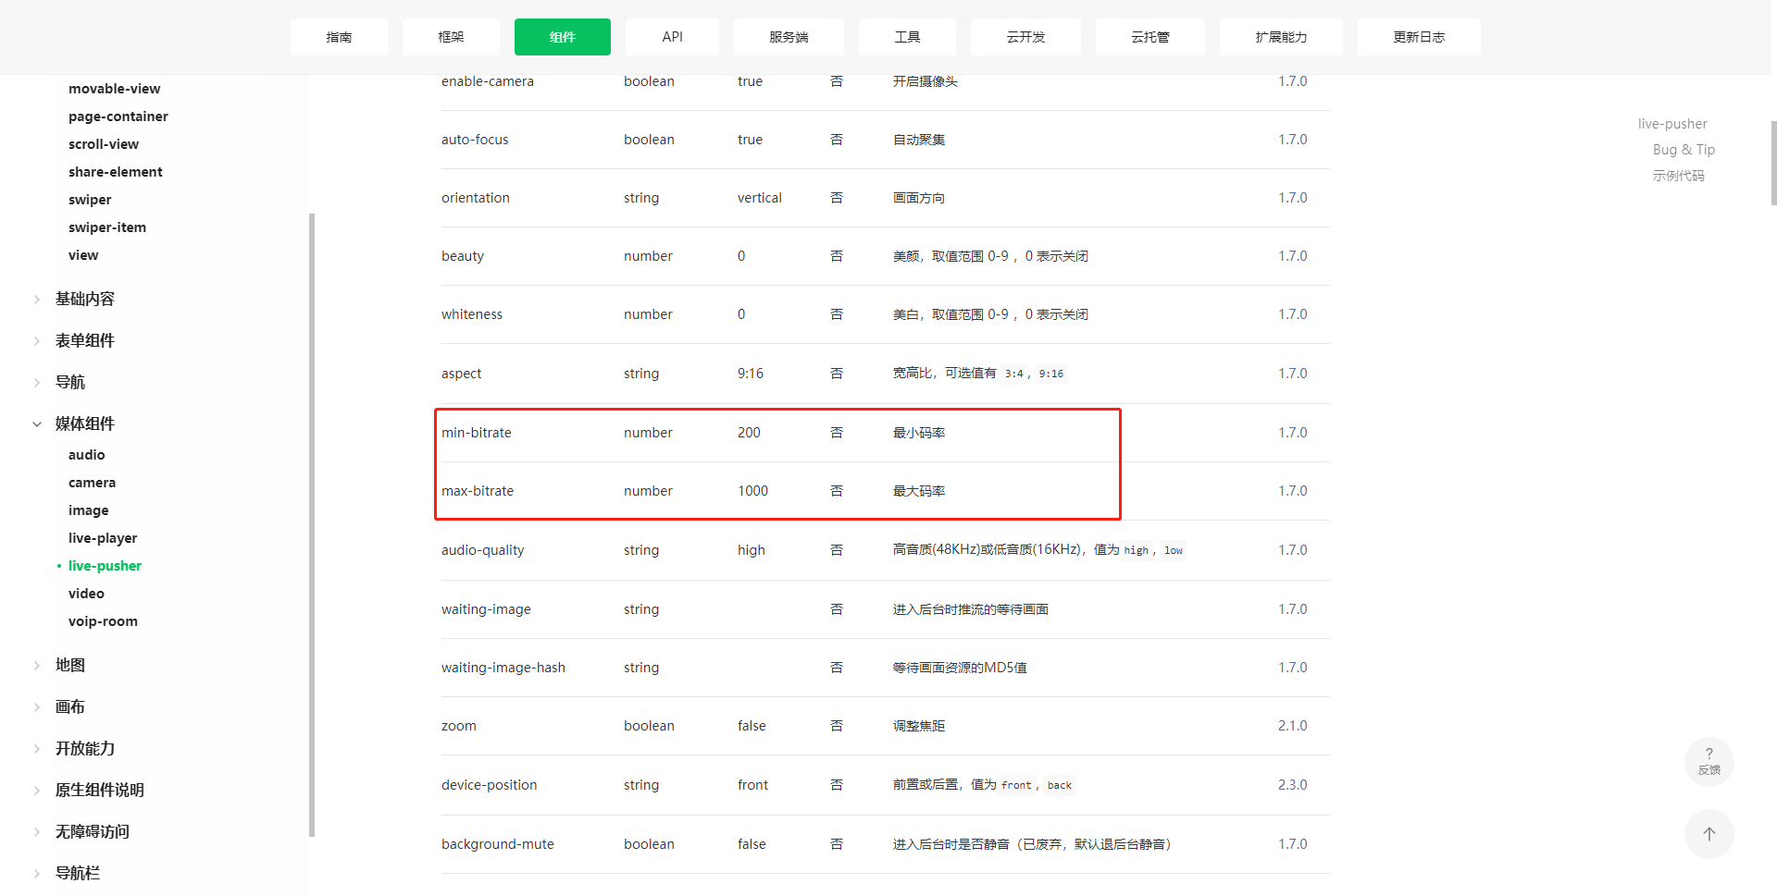
Task: Open the audio component page
Action: point(87,455)
